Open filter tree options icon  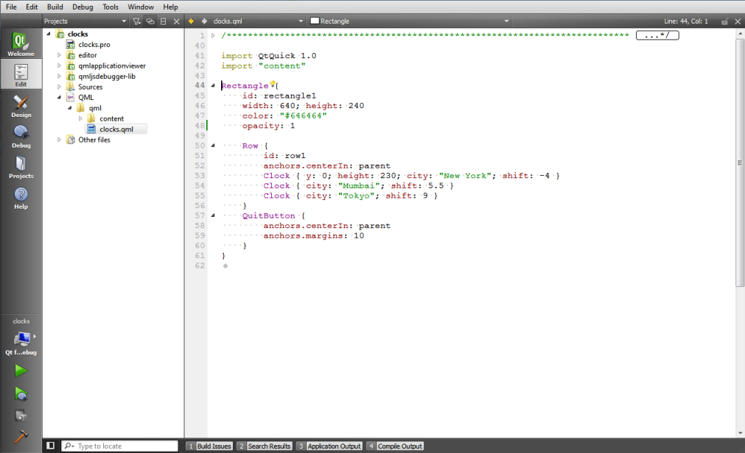137,21
